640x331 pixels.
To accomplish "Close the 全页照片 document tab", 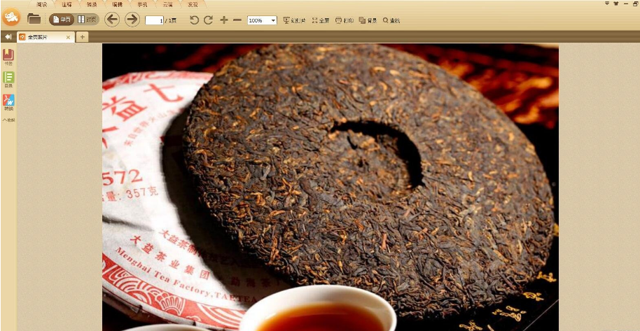I will tap(69, 37).
